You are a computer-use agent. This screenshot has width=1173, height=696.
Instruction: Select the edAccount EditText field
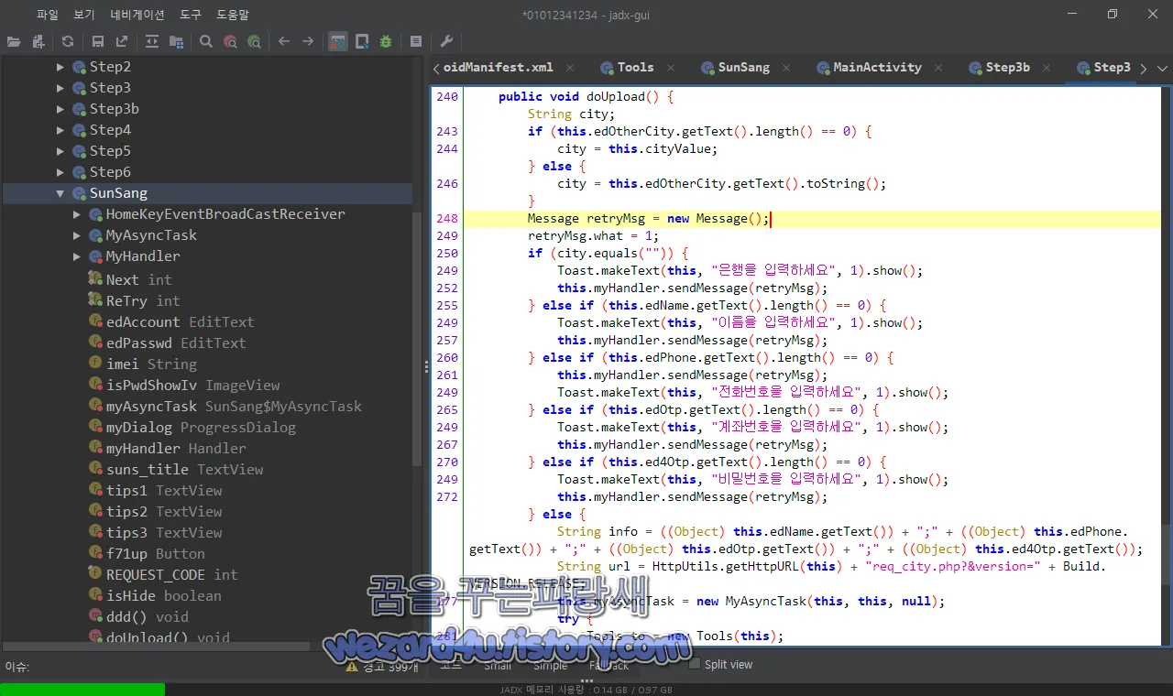pos(172,322)
